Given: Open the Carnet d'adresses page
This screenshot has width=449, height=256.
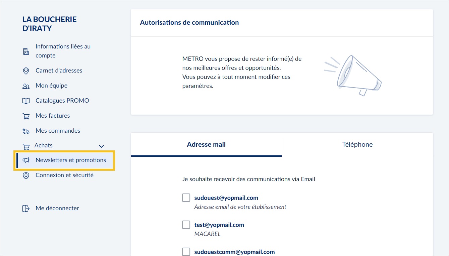Looking at the screenshot, I should point(59,71).
